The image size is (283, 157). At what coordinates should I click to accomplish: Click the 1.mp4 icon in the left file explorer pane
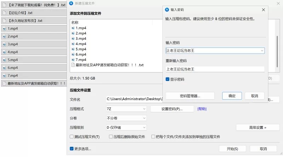(x=4, y=29)
